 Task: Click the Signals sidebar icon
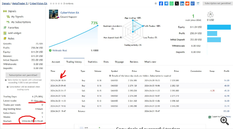(x=5, y=11)
